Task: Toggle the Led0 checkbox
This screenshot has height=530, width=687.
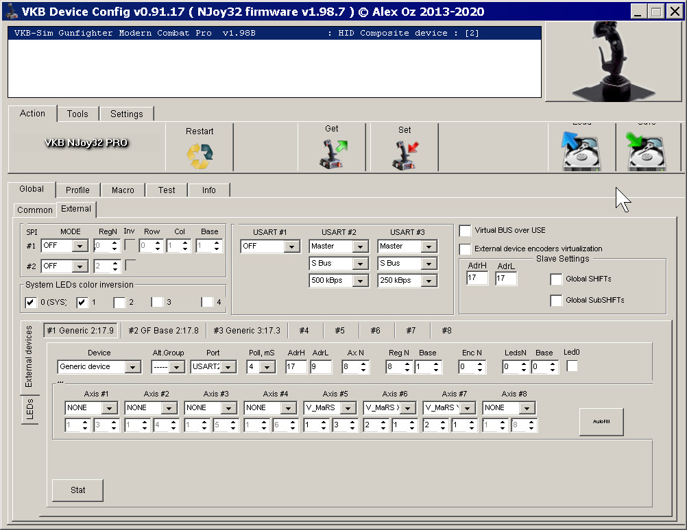Action: click(x=572, y=366)
